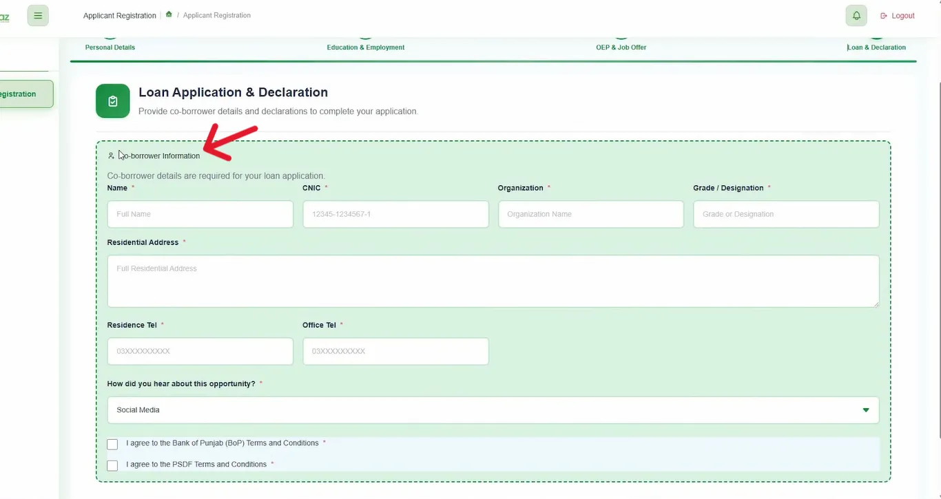The image size is (941, 499).
Task: Click the Applicant Registration breadcrumb link
Action: pos(217,15)
